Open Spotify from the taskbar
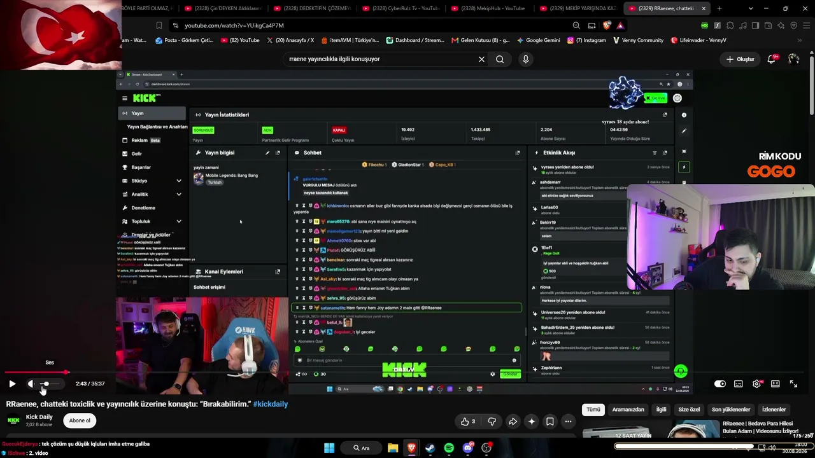 tap(449, 448)
